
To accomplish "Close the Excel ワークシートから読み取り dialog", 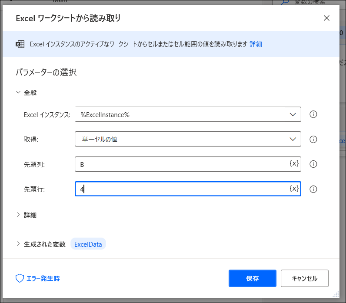I will [x=326, y=18].
